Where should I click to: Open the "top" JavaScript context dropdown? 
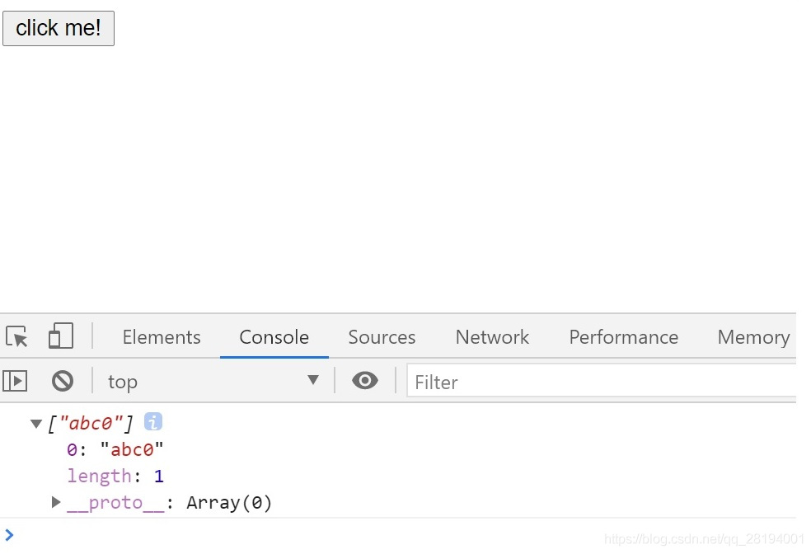(x=213, y=381)
